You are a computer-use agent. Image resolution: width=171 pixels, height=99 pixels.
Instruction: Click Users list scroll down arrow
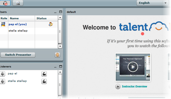click(60, 46)
